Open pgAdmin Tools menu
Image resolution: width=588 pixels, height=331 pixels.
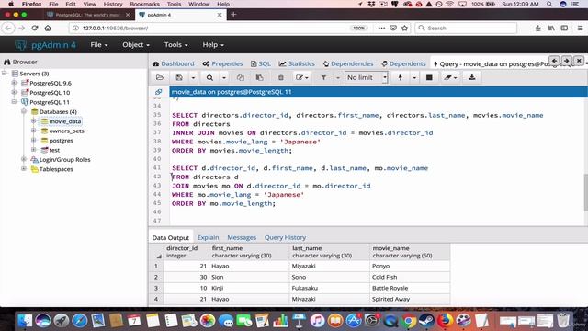pyautogui.click(x=175, y=45)
